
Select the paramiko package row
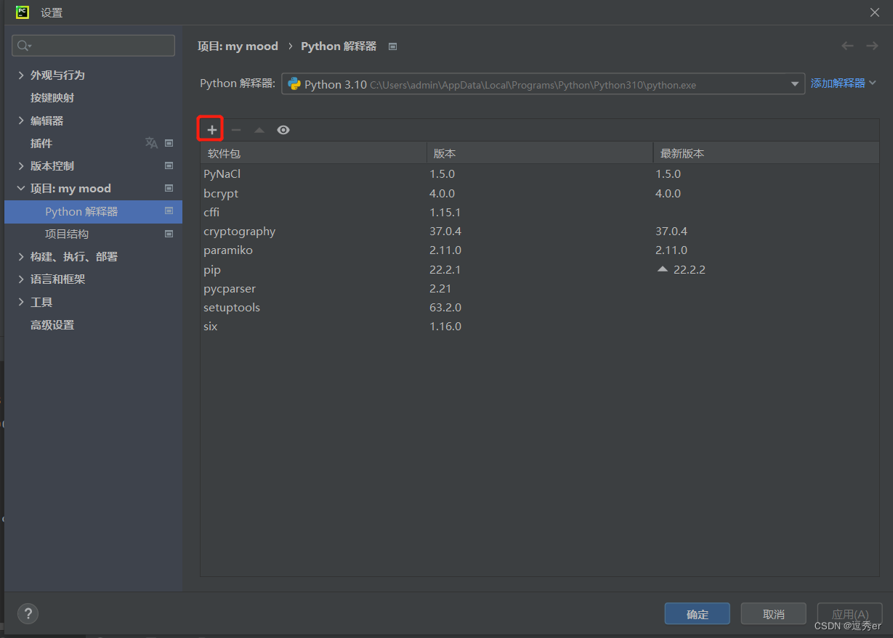(540, 250)
